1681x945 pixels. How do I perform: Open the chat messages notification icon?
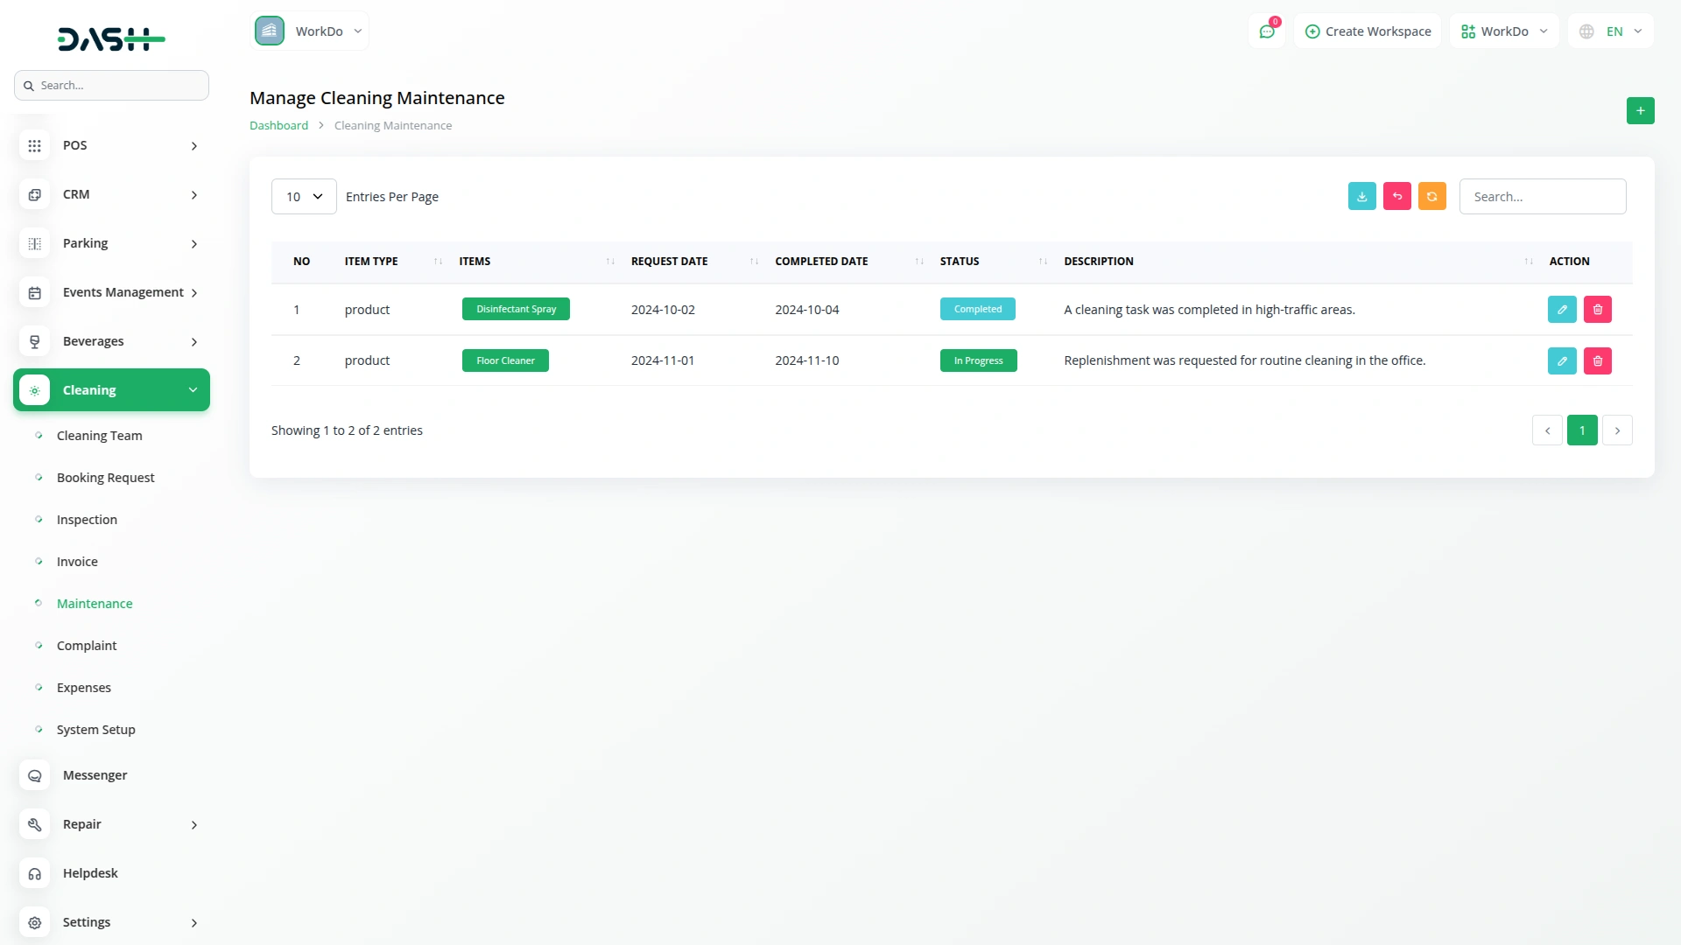pos(1266,31)
